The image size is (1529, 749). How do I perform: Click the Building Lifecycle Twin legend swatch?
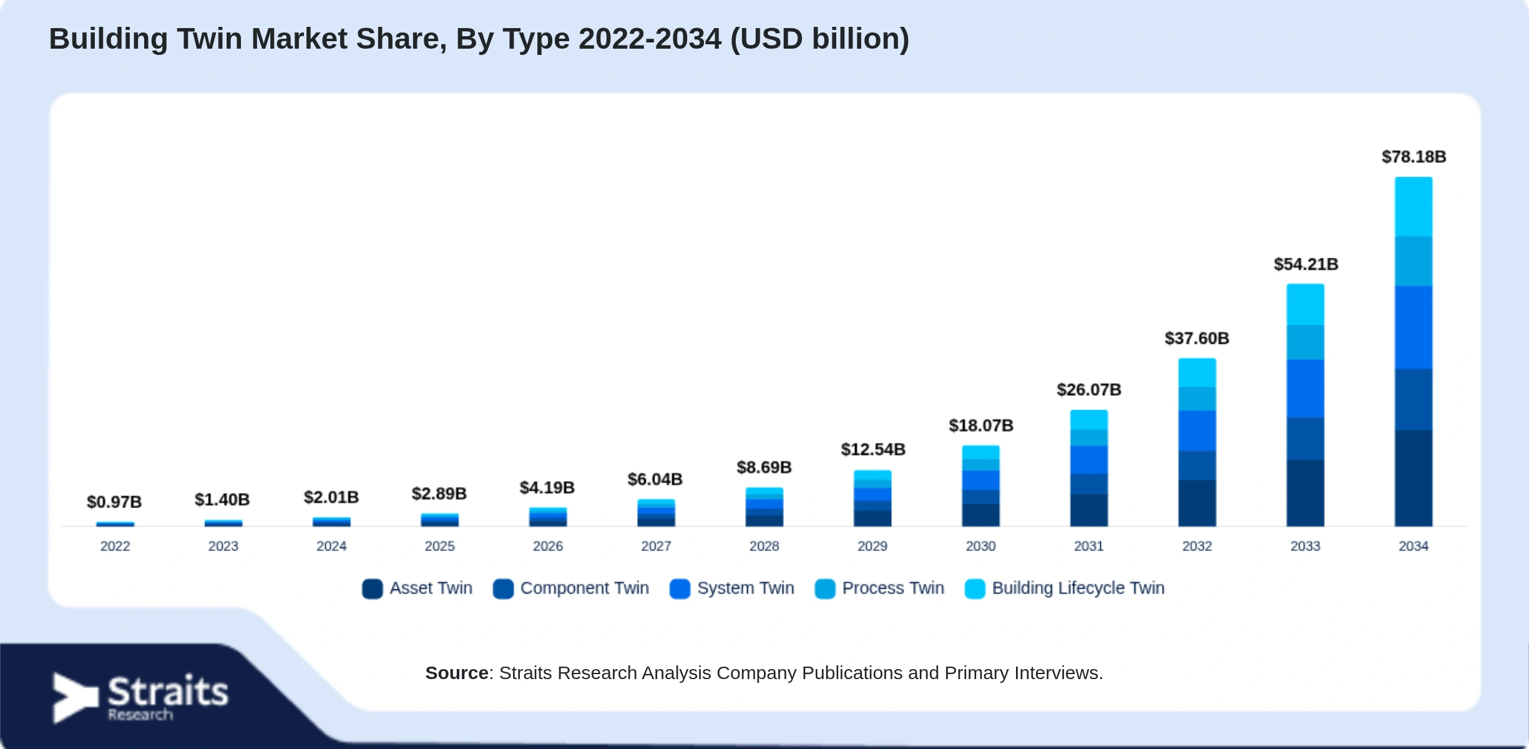975,589
